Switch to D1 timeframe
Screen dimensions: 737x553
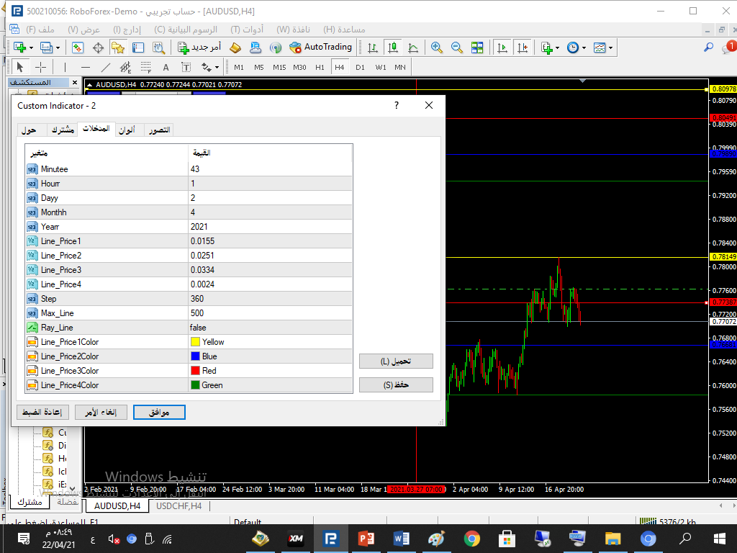[360, 67]
